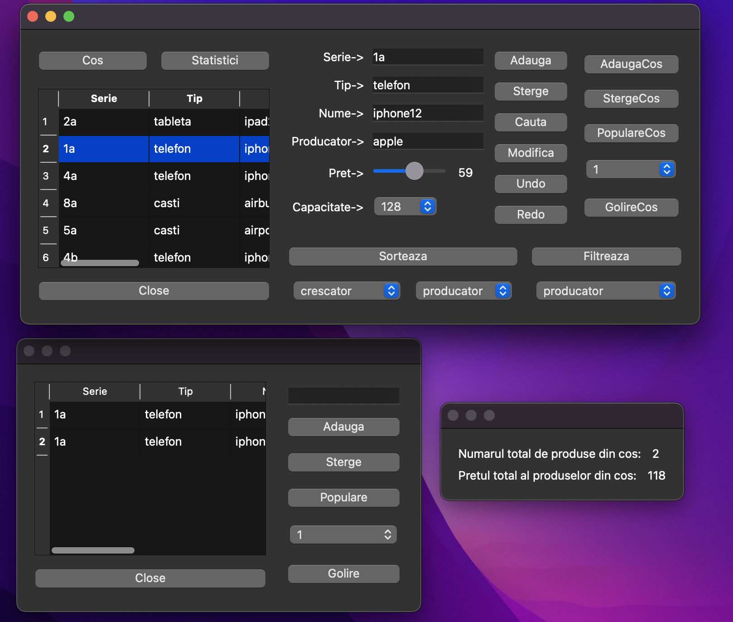Click GolireCos to empty the cart
The width and height of the screenshot is (733, 622).
click(631, 207)
